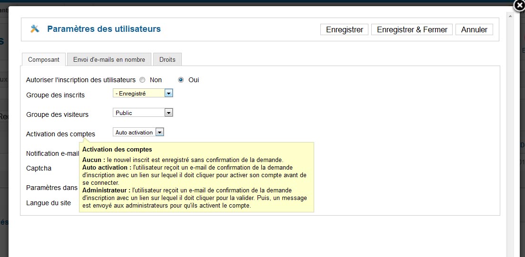The image size is (525, 257).
Task: Open the Groupe des visiteurs dropdown
Action: tap(143, 113)
